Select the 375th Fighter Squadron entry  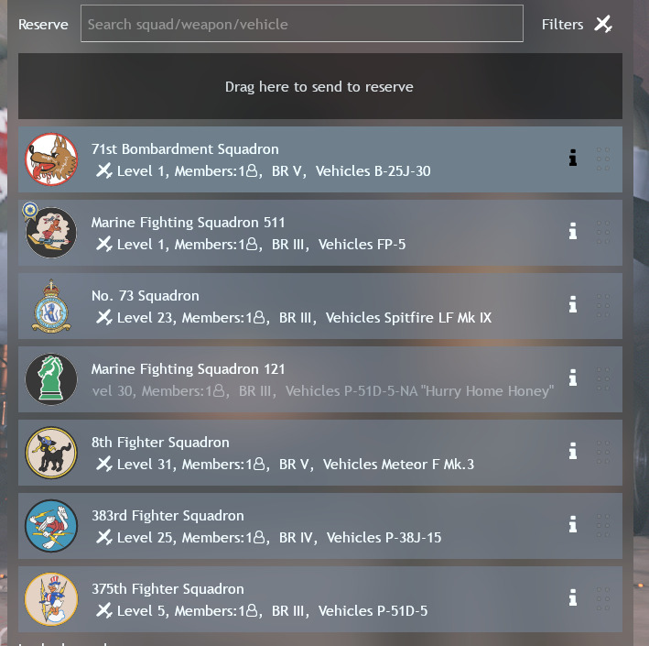pyautogui.click(x=320, y=599)
